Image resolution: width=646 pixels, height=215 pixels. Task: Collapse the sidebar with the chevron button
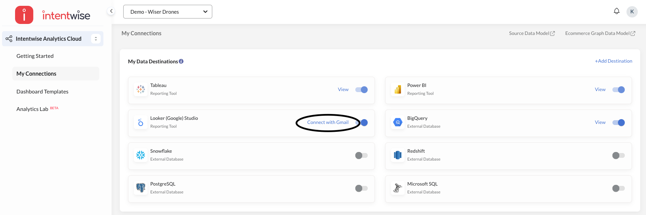pyautogui.click(x=111, y=11)
